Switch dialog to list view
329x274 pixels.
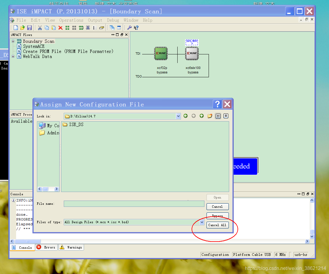click(218, 116)
